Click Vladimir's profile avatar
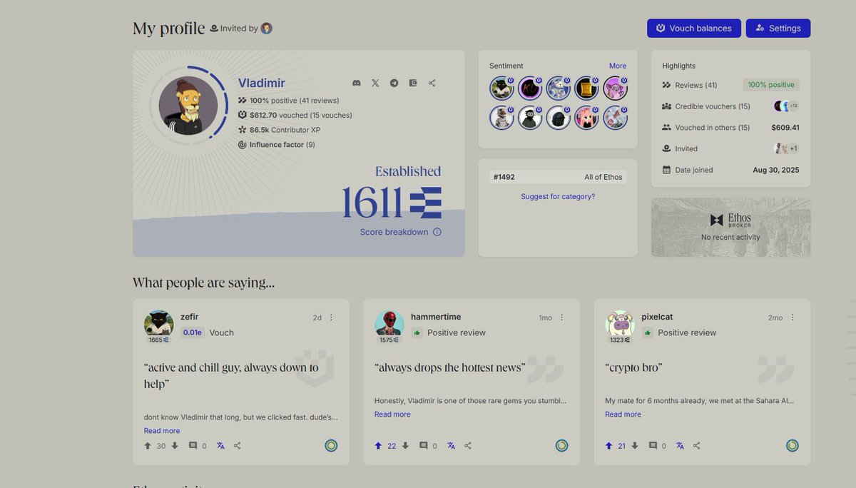The image size is (856, 488). [x=188, y=106]
